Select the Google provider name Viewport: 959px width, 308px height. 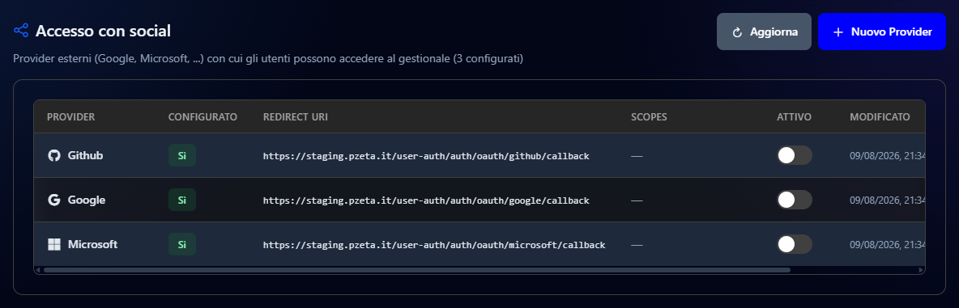pos(86,200)
